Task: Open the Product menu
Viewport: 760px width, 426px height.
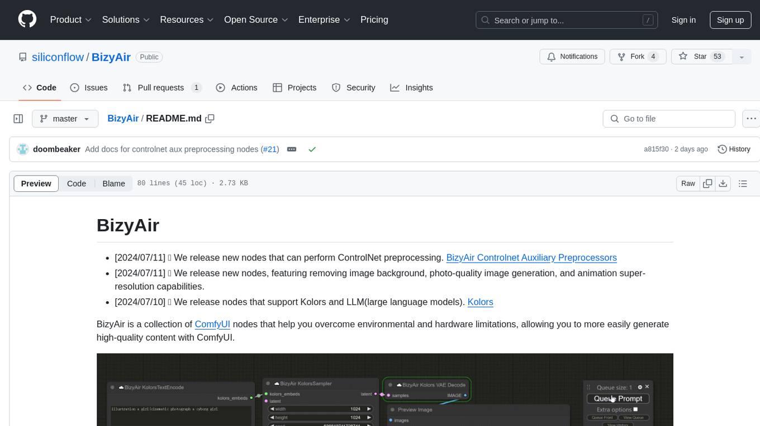Action: pos(71,20)
